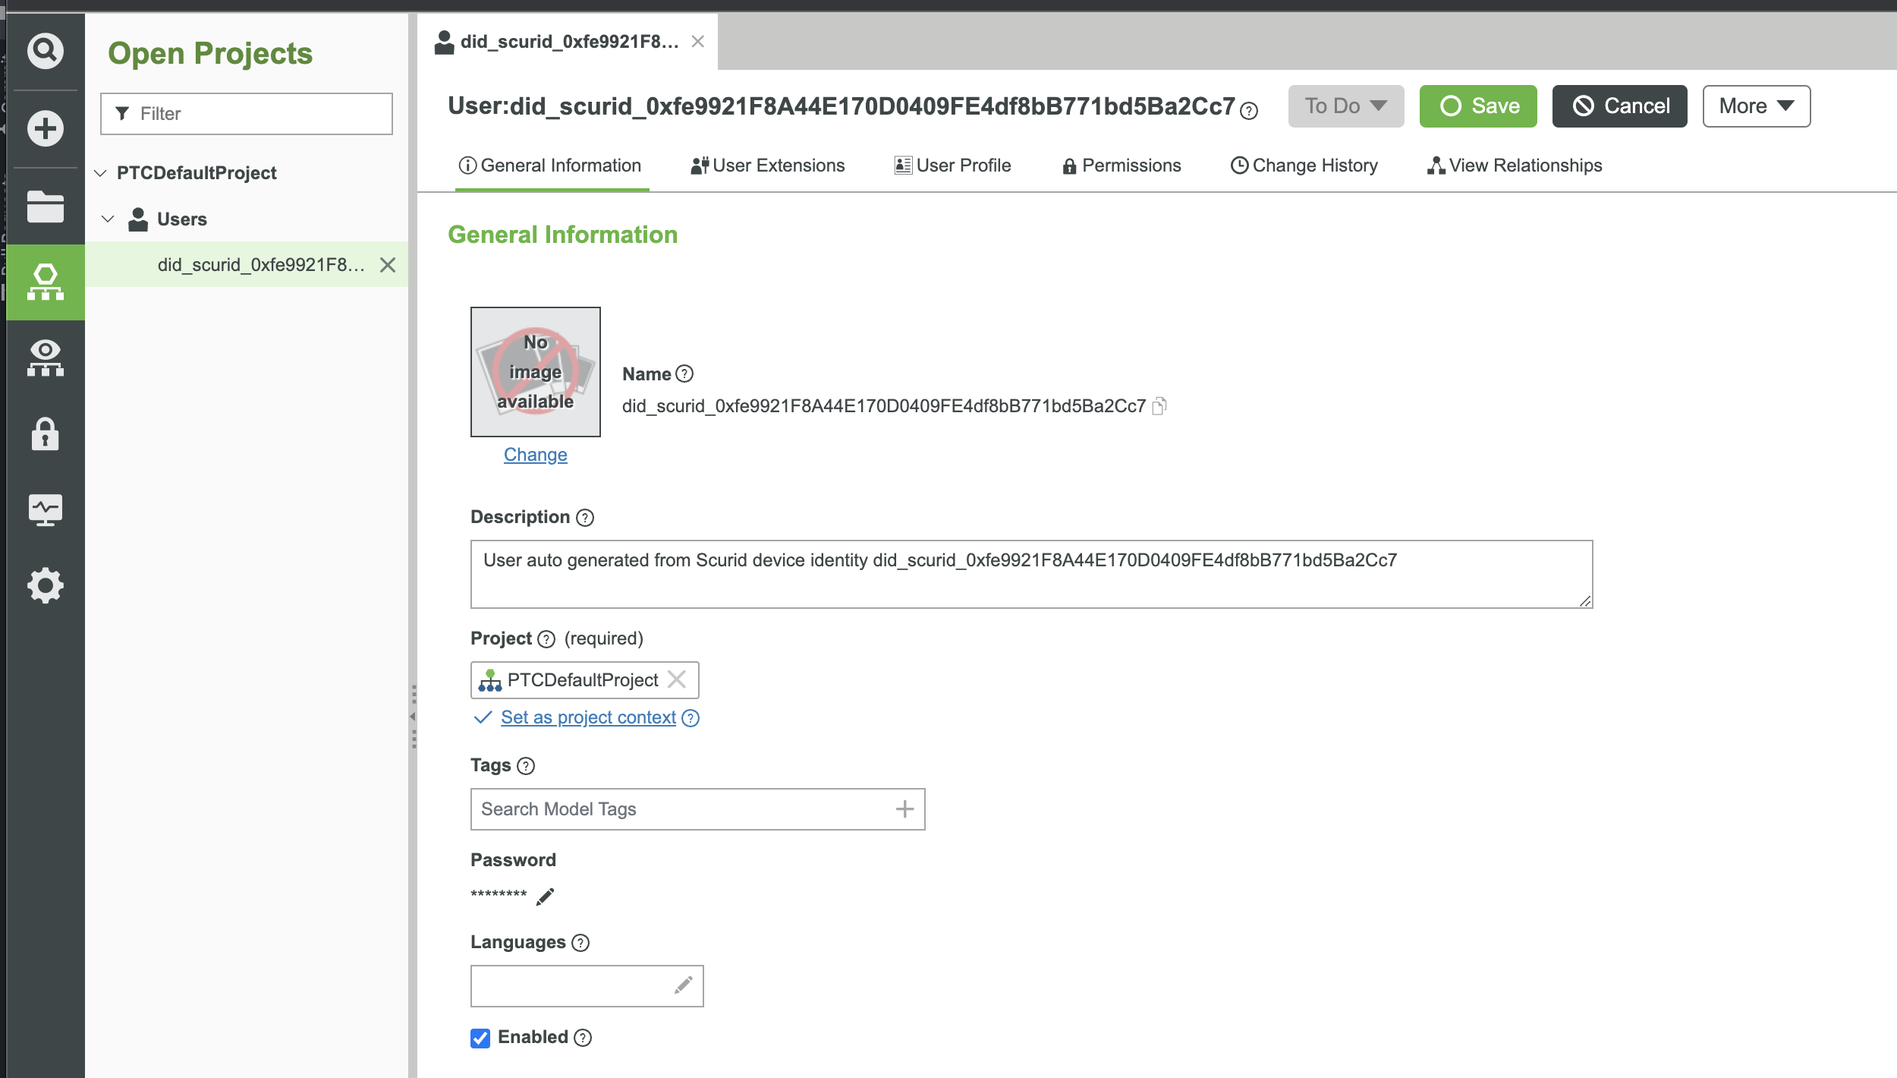Collapse the PTCDefaultProject tree node
This screenshot has height=1078, width=1897.
point(100,173)
